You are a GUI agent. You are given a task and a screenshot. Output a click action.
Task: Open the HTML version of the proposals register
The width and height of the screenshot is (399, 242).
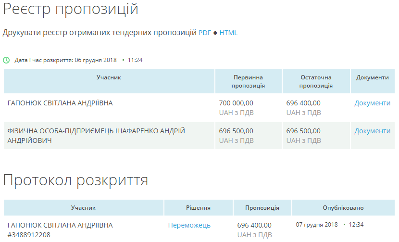pos(228,33)
